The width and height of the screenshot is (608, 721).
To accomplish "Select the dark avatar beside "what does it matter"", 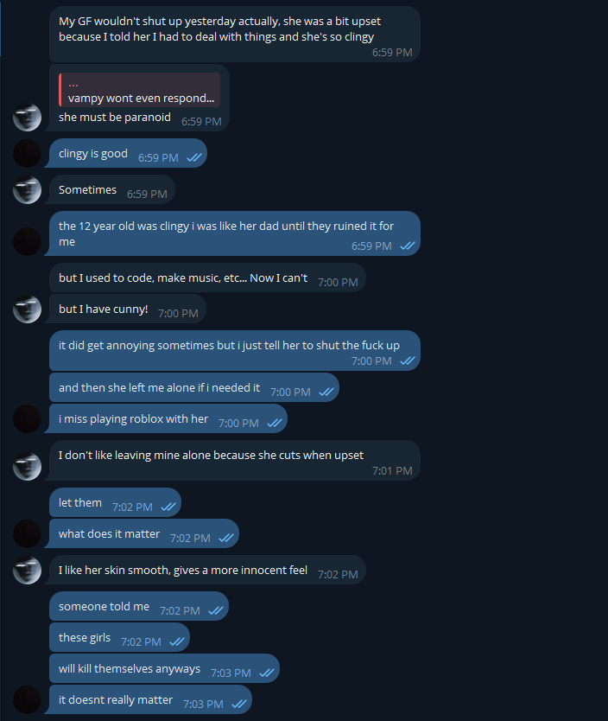I will (x=28, y=534).
